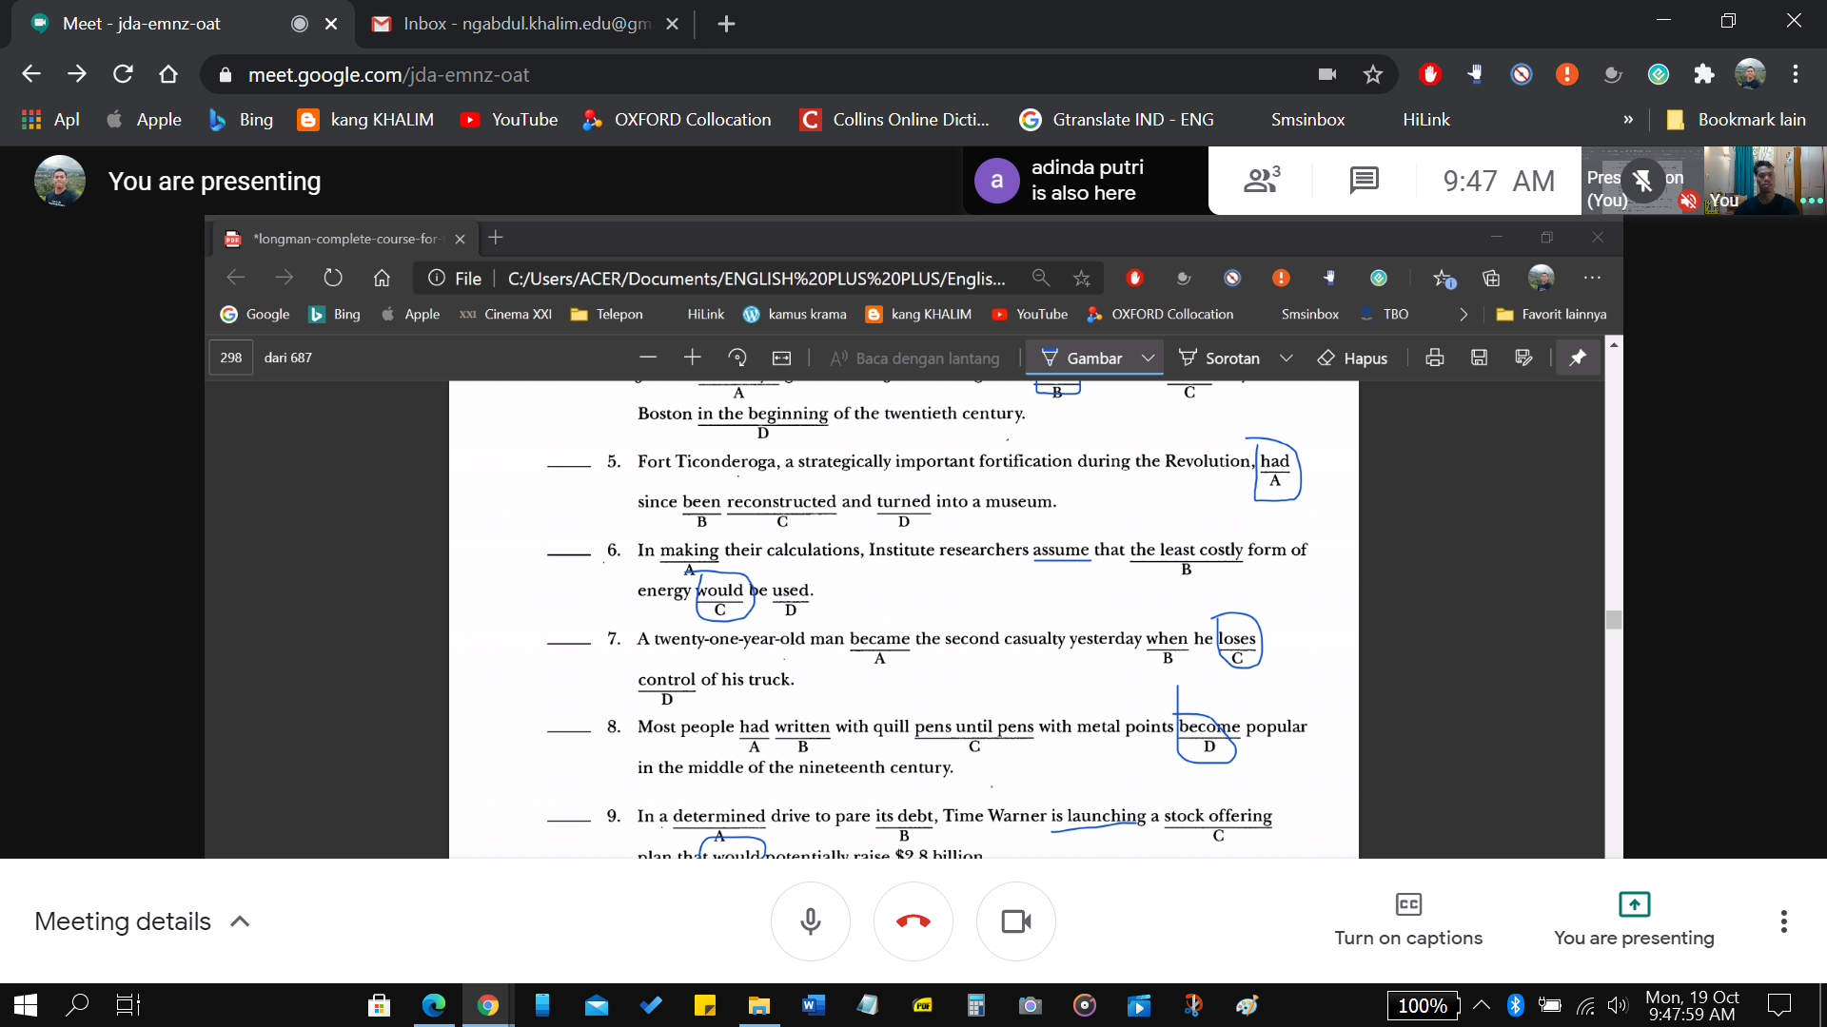Show participants list with people icon
1827x1027 pixels.
(x=1261, y=180)
